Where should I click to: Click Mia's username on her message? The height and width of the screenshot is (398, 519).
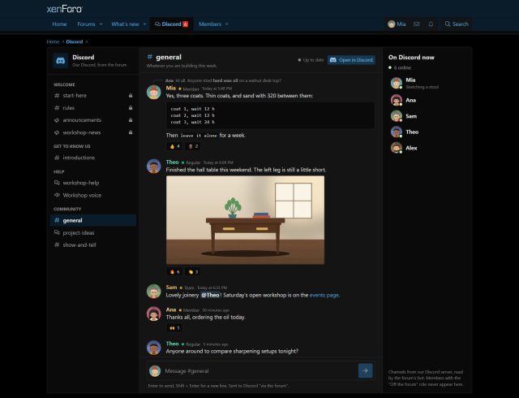tap(171, 88)
